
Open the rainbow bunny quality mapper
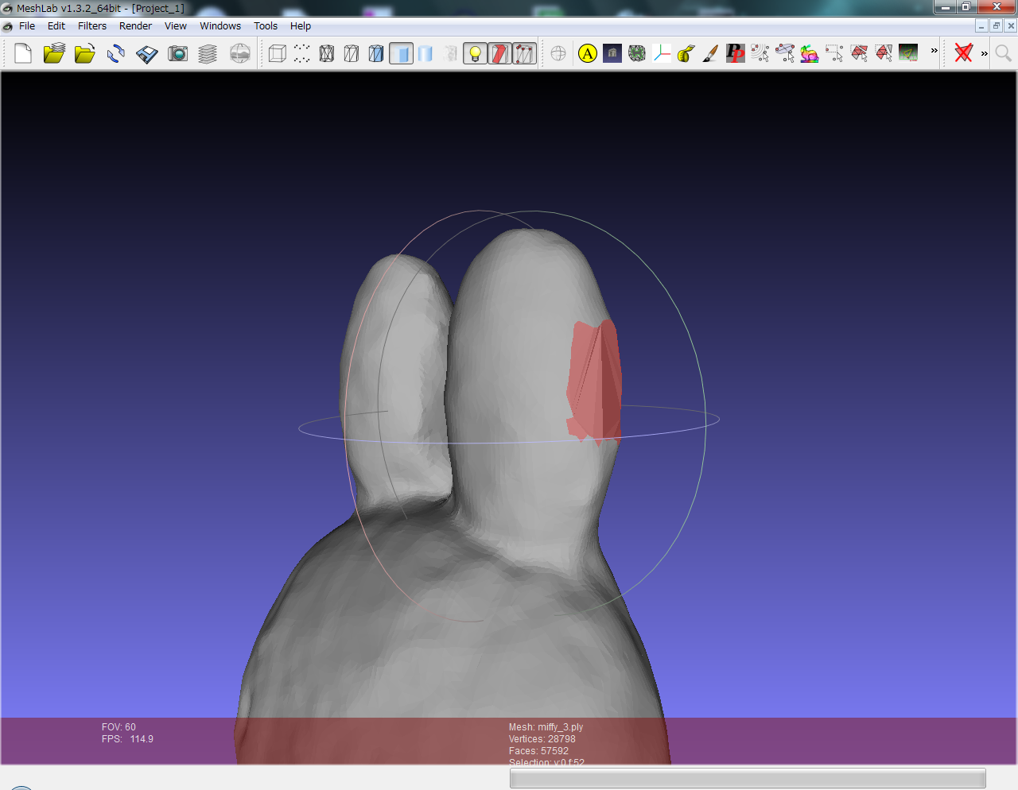click(x=810, y=53)
